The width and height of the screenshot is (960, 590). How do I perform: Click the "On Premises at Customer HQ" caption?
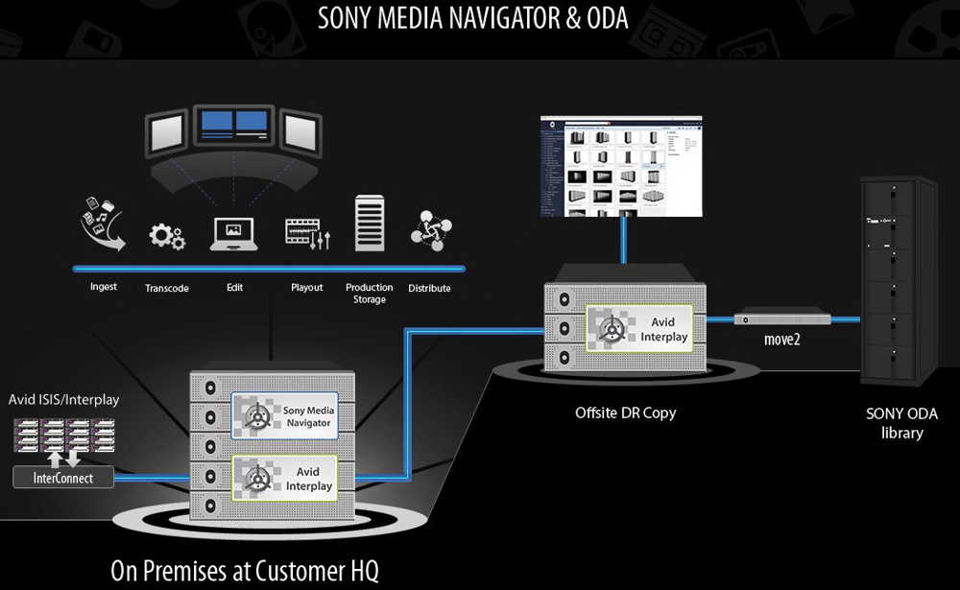pyautogui.click(x=245, y=571)
